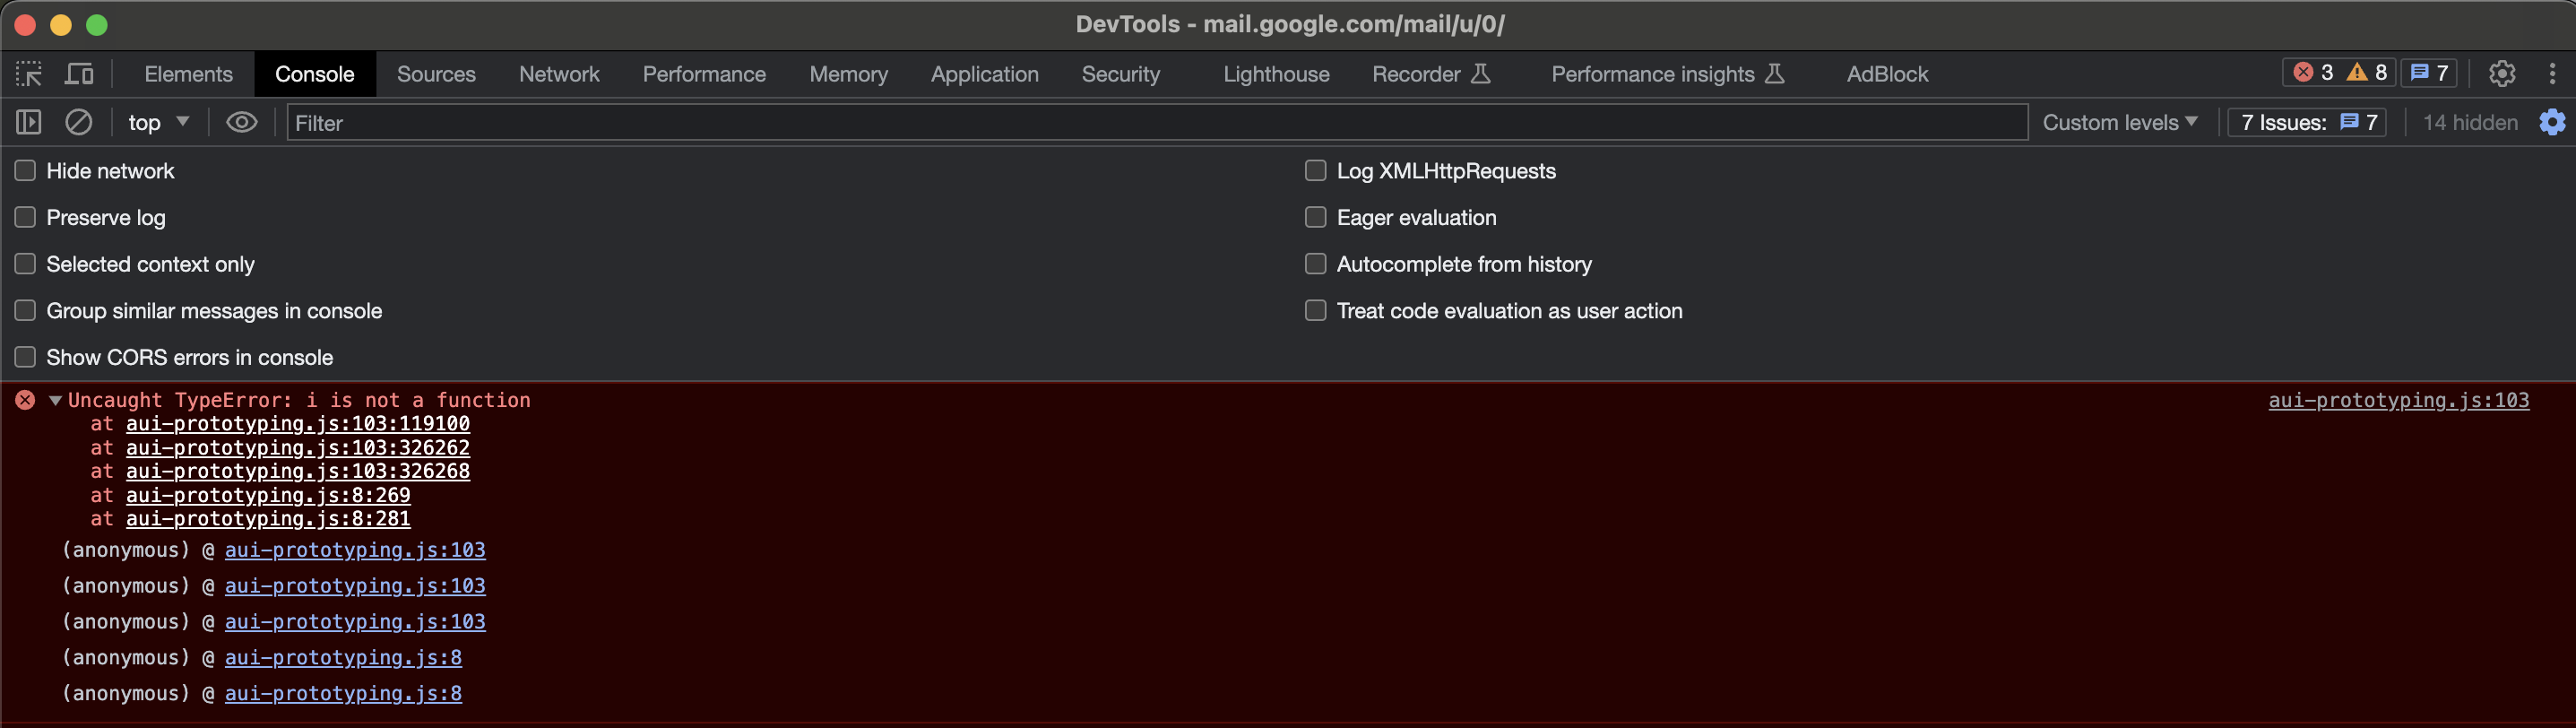This screenshot has height=728, width=2576.
Task: Click the red error count badge
Action: [2313, 73]
